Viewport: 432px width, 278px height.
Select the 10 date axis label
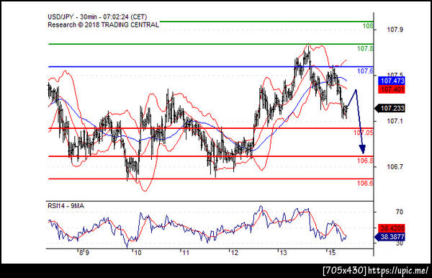click(137, 253)
